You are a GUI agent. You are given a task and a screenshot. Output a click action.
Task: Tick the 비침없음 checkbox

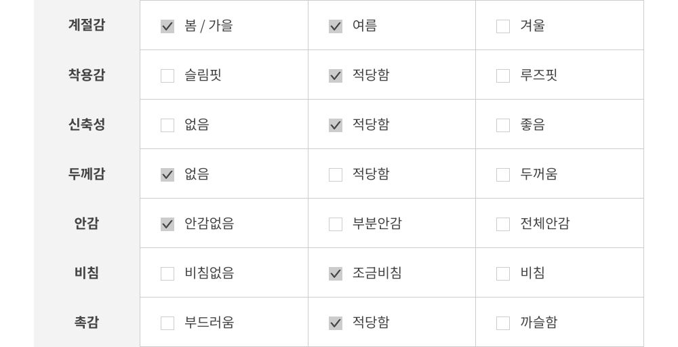pyautogui.click(x=167, y=274)
